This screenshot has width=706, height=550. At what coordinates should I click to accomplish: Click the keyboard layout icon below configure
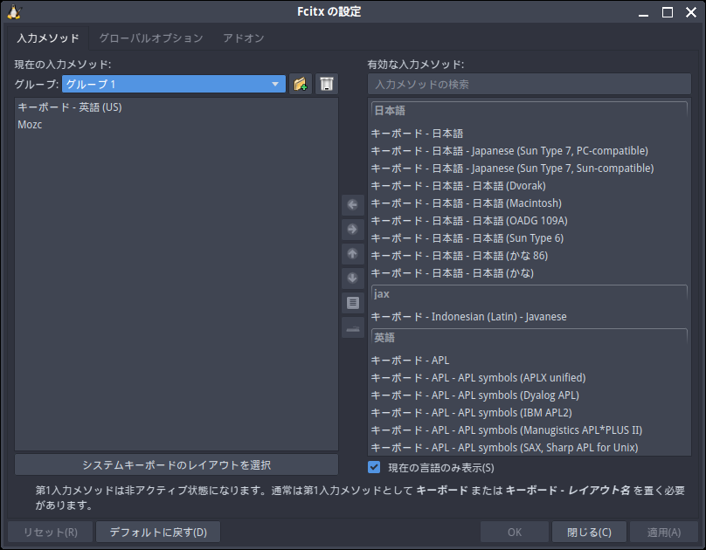(x=352, y=328)
